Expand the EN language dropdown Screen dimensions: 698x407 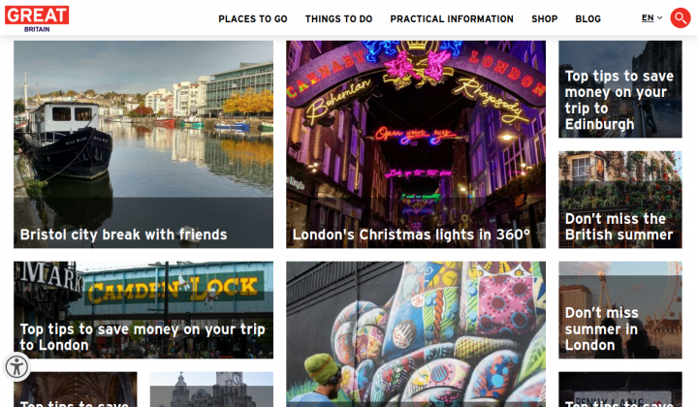pos(651,17)
